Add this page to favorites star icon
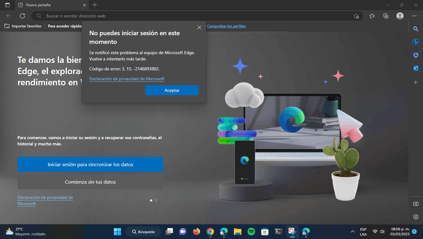423x239 pixels. (x=356, y=16)
